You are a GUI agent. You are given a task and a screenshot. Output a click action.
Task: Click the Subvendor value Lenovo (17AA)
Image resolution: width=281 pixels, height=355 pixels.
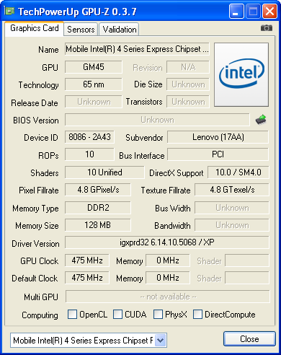[218, 137]
